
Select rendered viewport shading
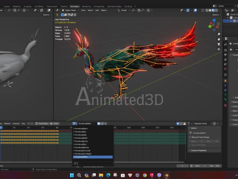click(216, 10)
